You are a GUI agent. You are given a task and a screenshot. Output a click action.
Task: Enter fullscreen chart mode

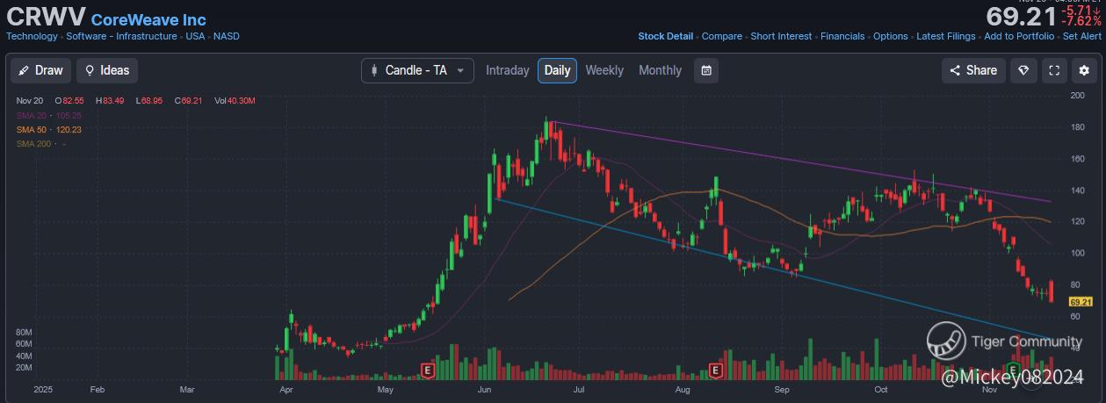point(1053,70)
